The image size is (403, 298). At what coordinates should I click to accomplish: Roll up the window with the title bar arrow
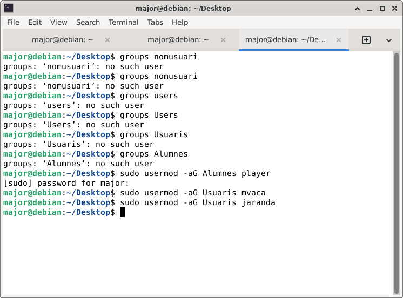coord(357,8)
